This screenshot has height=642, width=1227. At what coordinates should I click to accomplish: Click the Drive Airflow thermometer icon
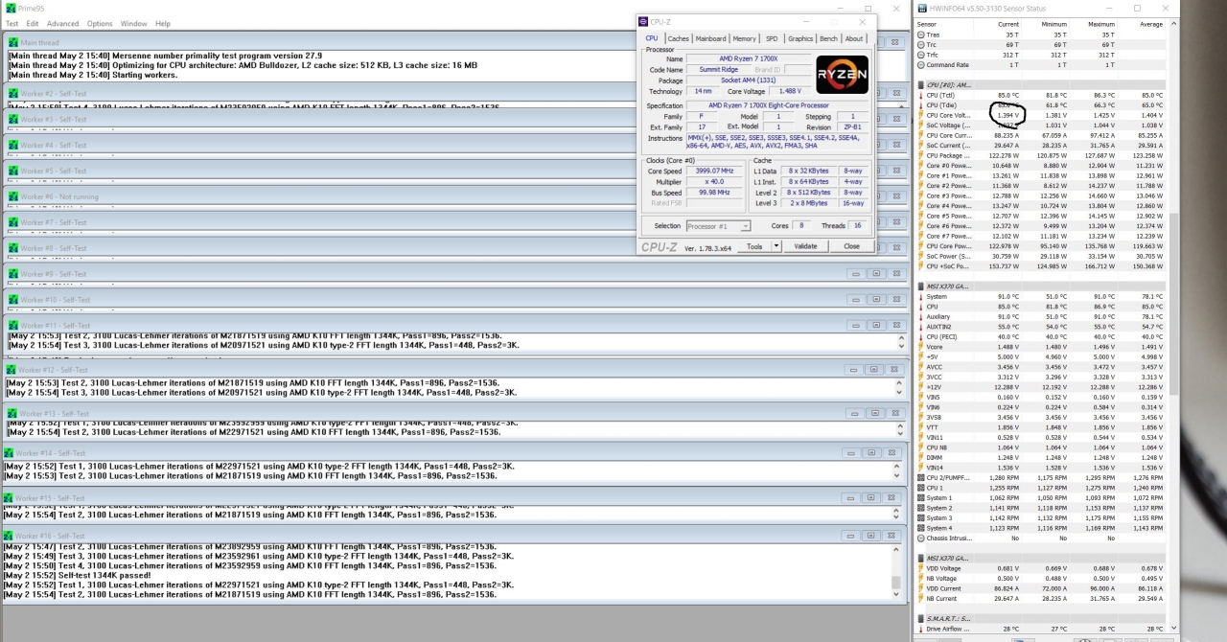(921, 629)
